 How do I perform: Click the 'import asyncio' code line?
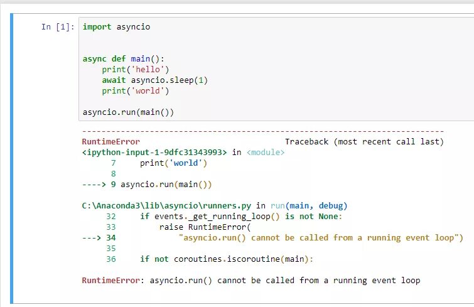[116, 27]
